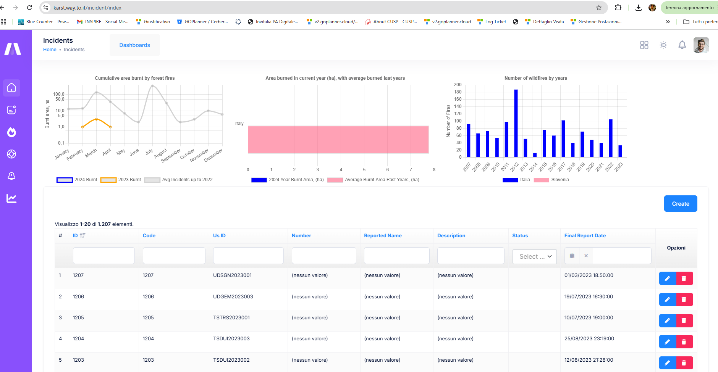Toggle Slovenia legend in wildfires chart
718x372 pixels.
point(551,180)
